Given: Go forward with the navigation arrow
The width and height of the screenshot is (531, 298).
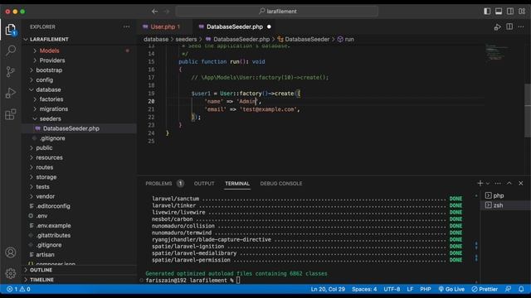Looking at the screenshot, I should (167, 11).
